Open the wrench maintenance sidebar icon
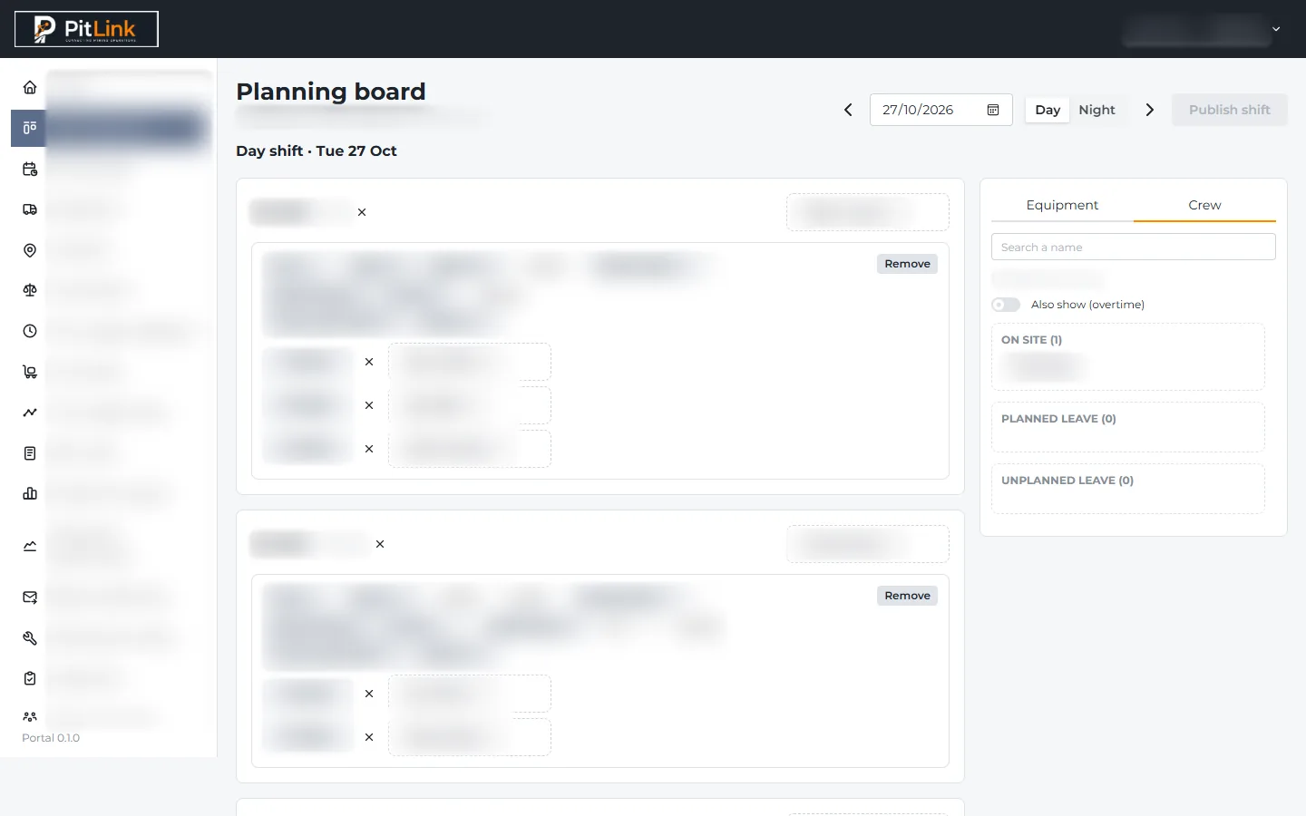 tap(30, 638)
